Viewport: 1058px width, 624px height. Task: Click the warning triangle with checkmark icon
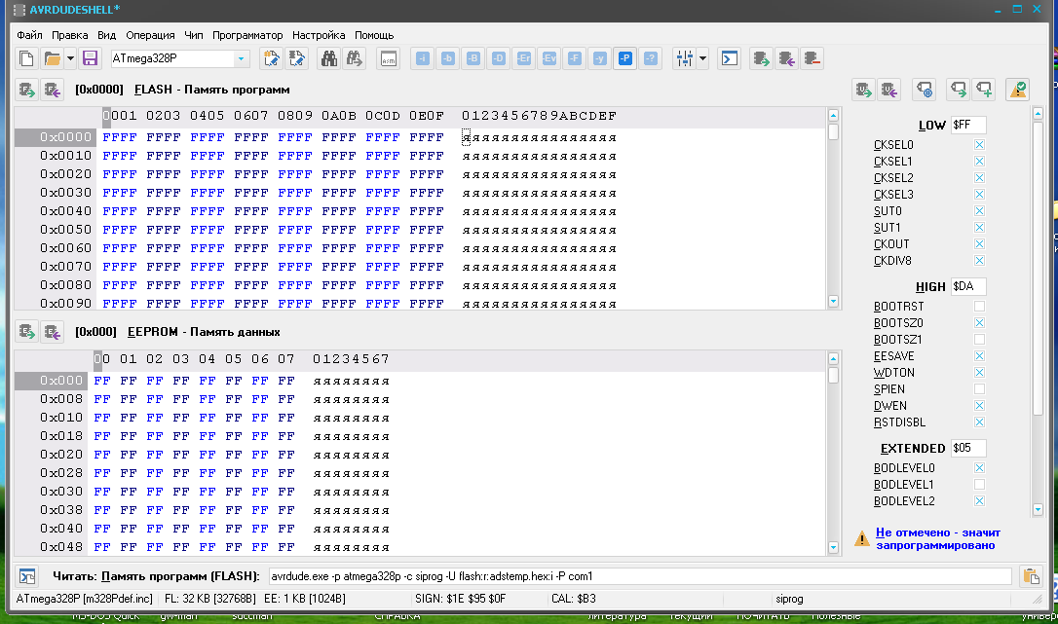click(x=1017, y=90)
